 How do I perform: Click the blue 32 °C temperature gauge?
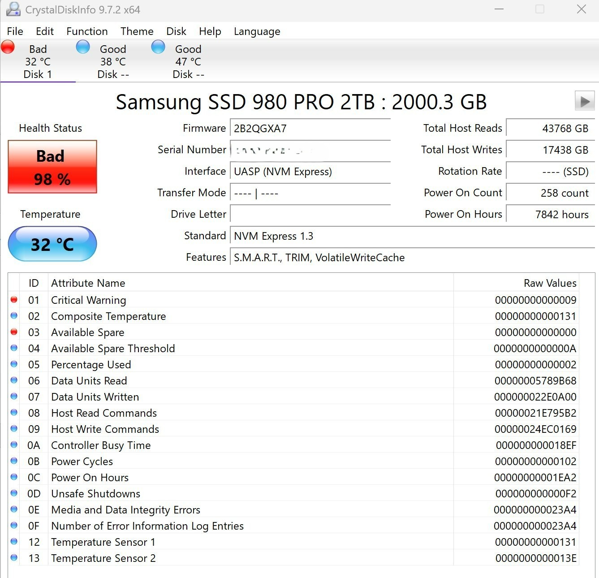[x=52, y=244]
